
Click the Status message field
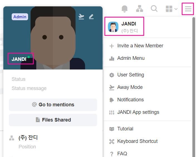pos(29,88)
